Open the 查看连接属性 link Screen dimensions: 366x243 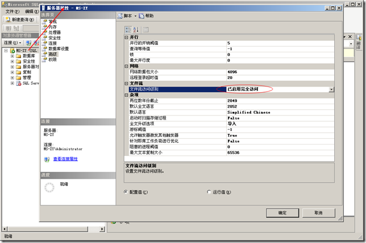point(65,159)
